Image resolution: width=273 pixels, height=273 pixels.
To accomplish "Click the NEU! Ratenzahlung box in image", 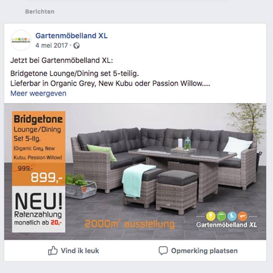I will (39, 209).
